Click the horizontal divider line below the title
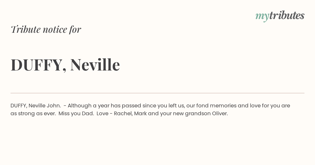This screenshot has height=165, width=315. [x=157, y=93]
